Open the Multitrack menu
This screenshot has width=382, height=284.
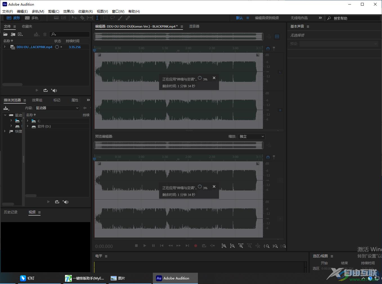point(38,11)
